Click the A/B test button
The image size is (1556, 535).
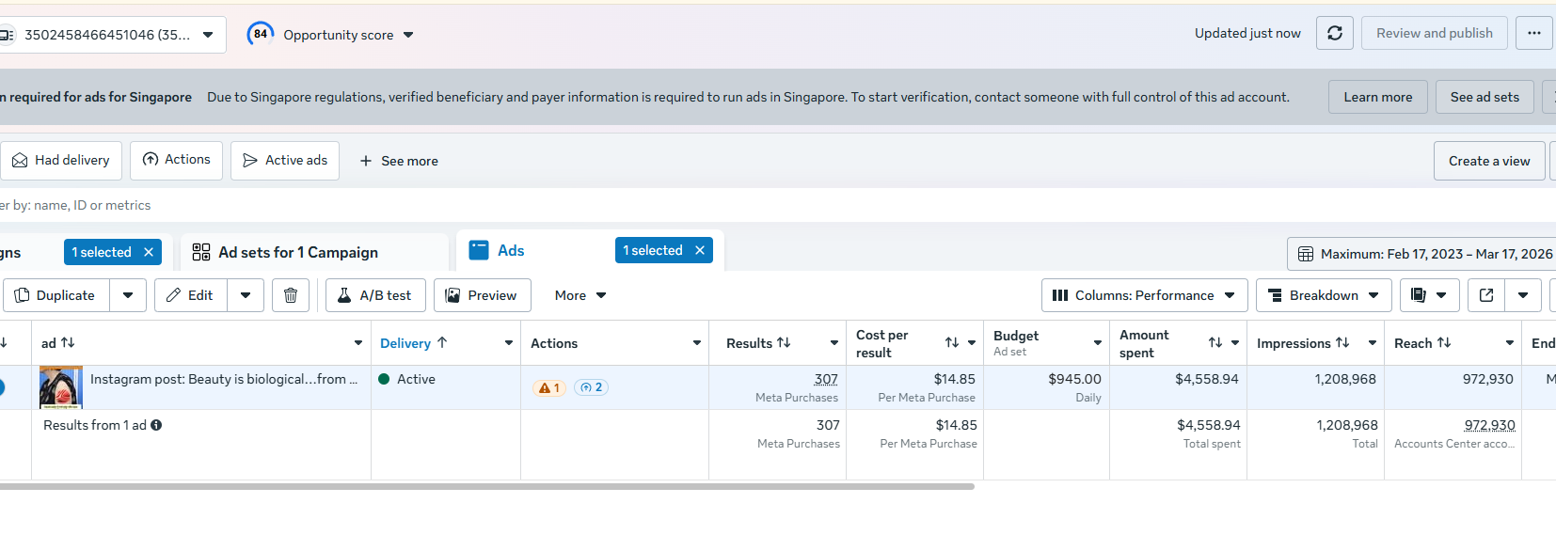point(374,295)
